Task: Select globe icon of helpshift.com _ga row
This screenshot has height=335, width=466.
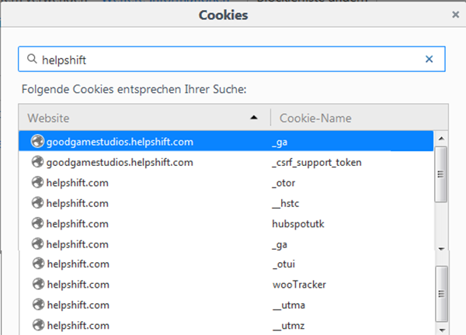Action: (37, 244)
